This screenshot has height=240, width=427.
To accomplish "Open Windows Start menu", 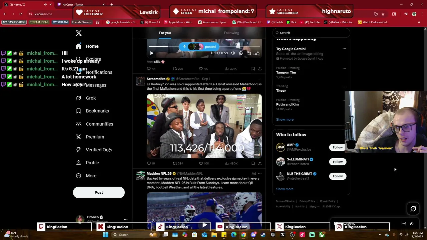I will (105, 235).
